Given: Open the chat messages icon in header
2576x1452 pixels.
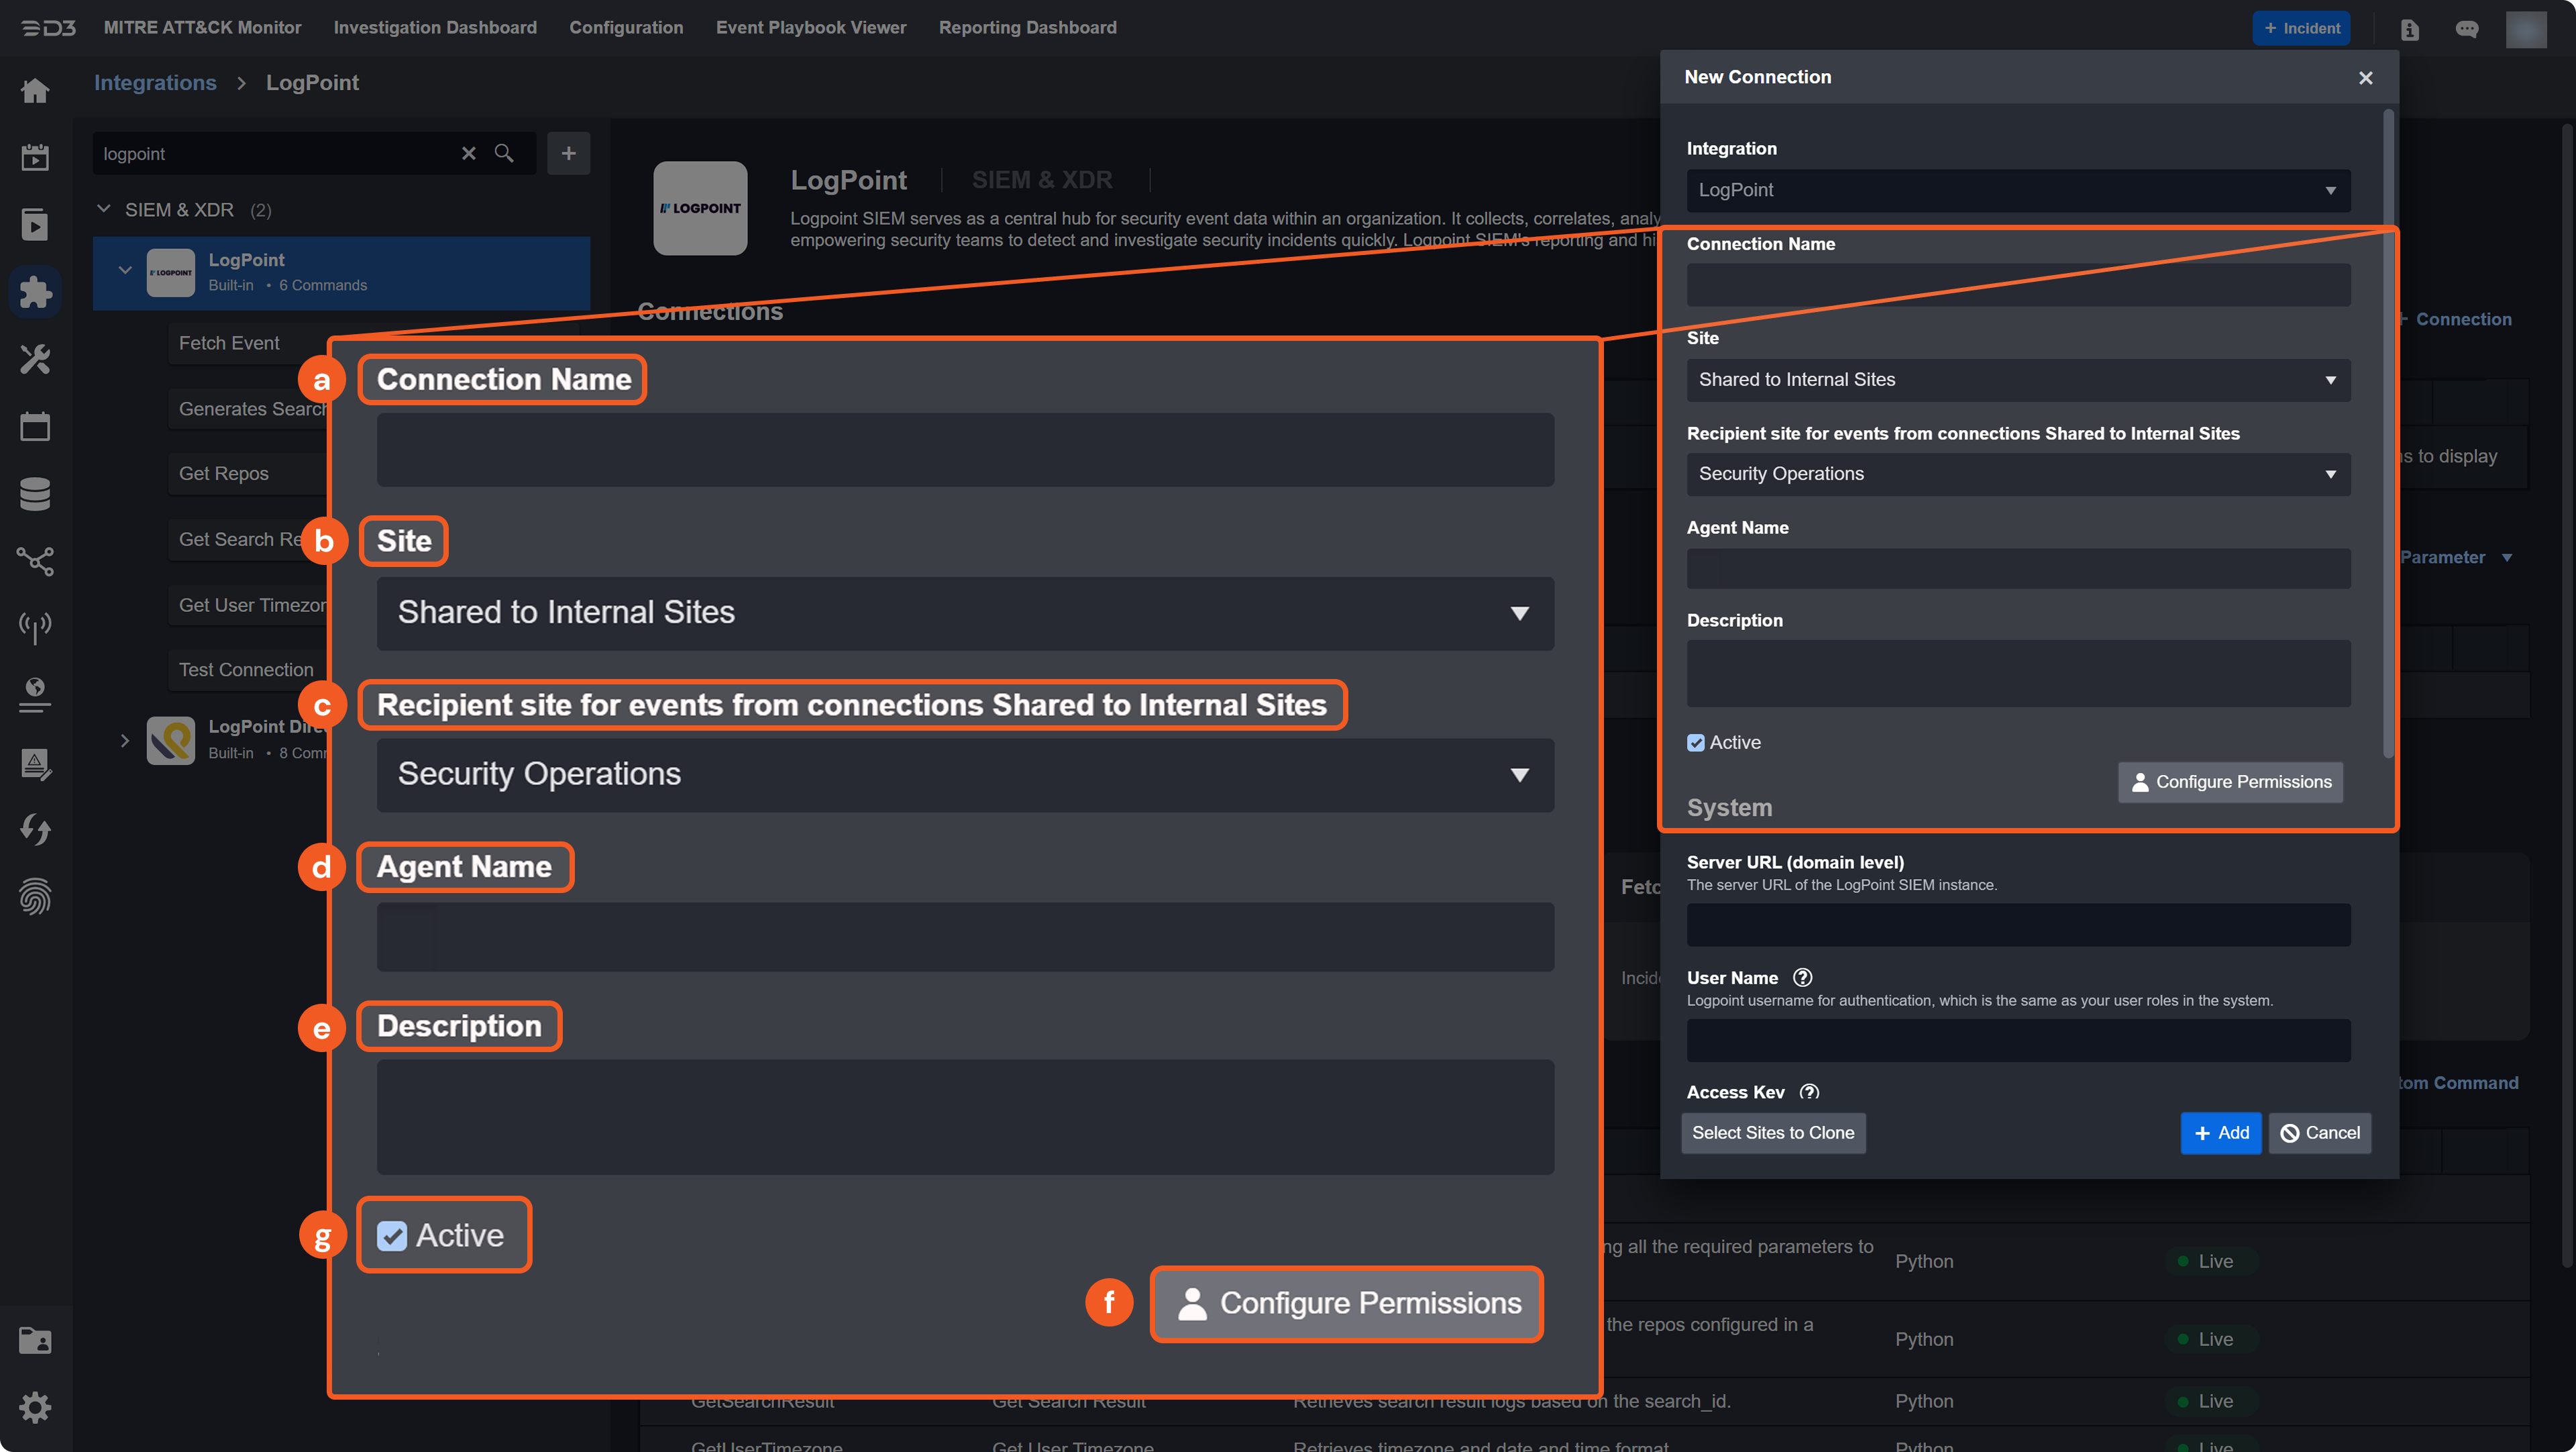Looking at the screenshot, I should click(x=2466, y=29).
